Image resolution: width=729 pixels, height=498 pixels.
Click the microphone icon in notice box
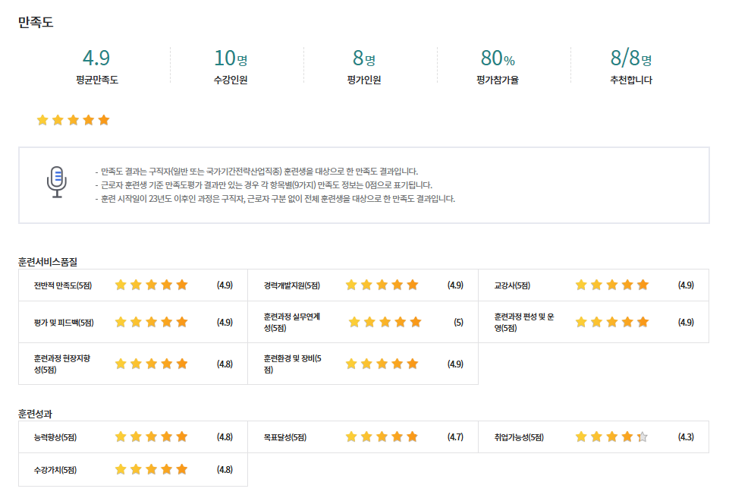(x=57, y=181)
